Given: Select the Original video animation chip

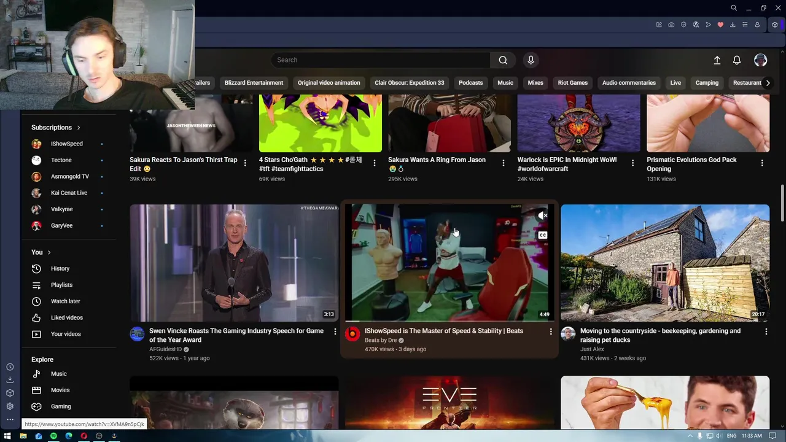Looking at the screenshot, I should pos(329,83).
